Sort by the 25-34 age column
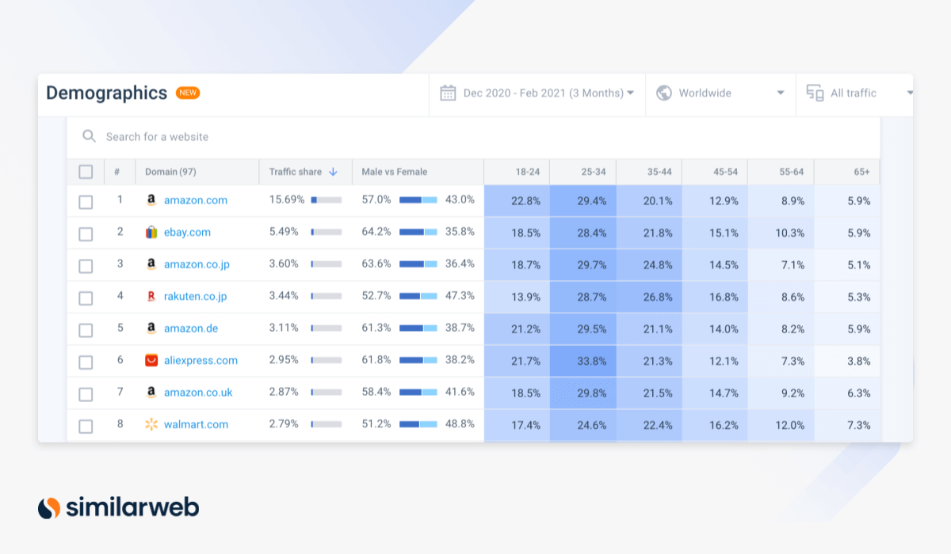Image resolution: width=951 pixels, height=554 pixels. pyautogui.click(x=582, y=172)
